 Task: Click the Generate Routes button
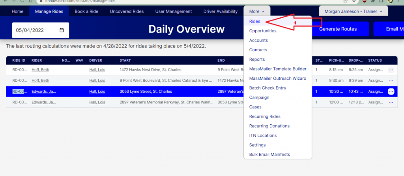tap(338, 29)
